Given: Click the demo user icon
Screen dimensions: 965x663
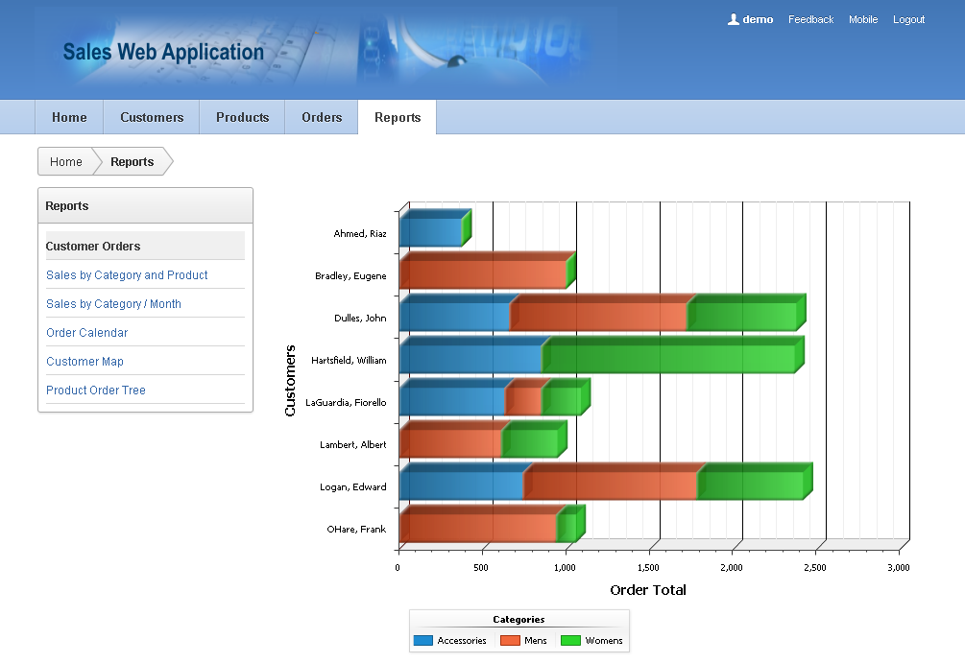Looking at the screenshot, I should [x=733, y=20].
